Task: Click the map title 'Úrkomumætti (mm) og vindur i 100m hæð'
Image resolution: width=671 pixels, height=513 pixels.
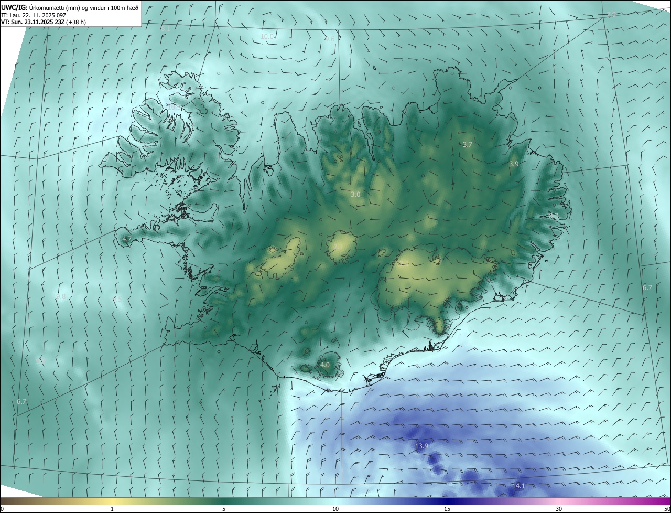Action: (x=84, y=7)
